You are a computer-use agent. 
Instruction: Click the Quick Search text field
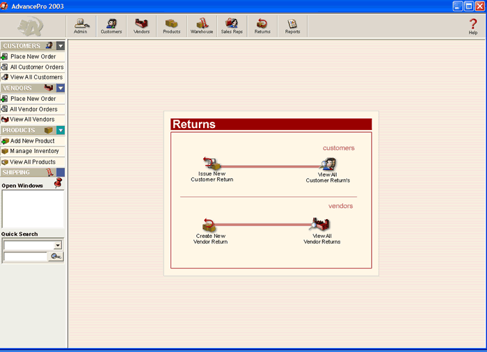(x=26, y=257)
